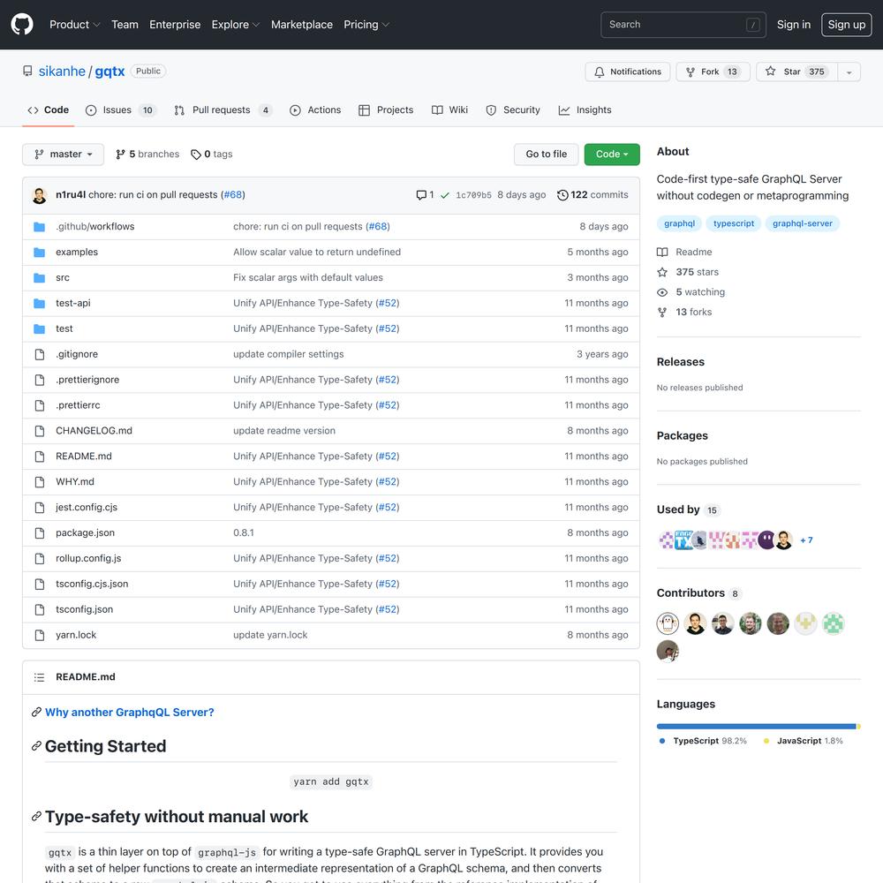Click the branch icon beside 5 branches

pos(120,155)
